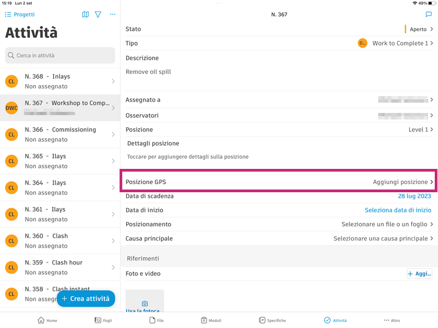This screenshot has width=438, height=328.
Task: Open the Posizione Level 1 selector
Action: pyautogui.click(x=421, y=130)
